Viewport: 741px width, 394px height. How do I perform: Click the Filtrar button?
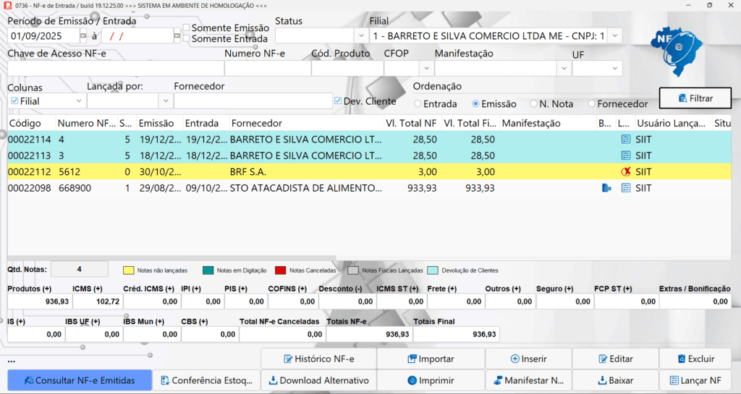tap(695, 98)
